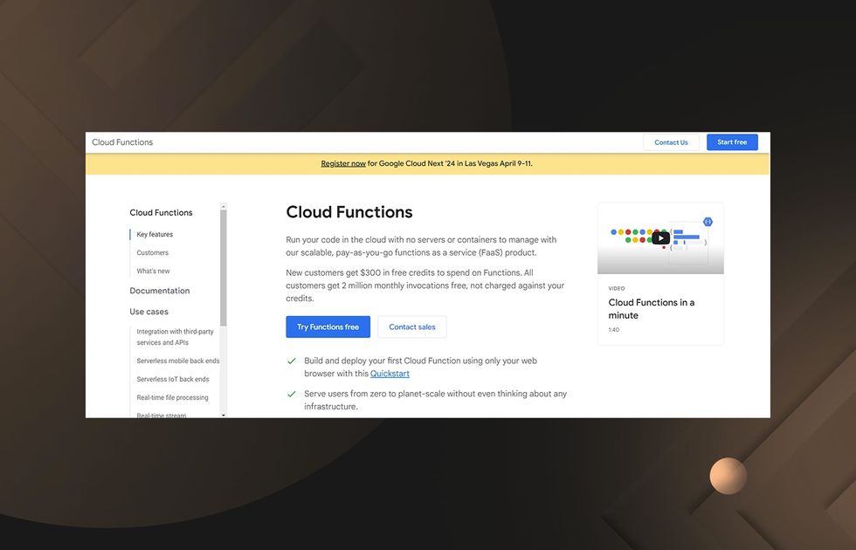Click the main Cloud Functions page heading
The height and width of the screenshot is (550, 856).
(x=349, y=212)
